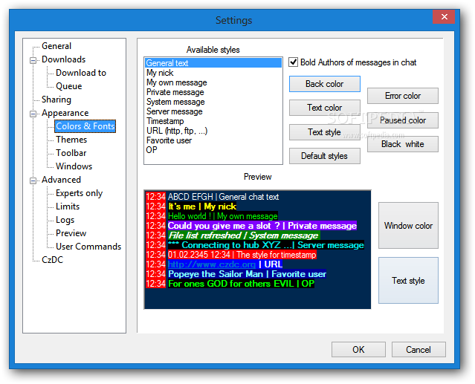Screen dimensions: 475x384
Task: Select Private message style
Action: pyautogui.click(x=213, y=92)
